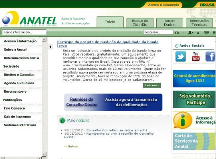Viewport: 216px width, 159px height.
Task: Open Conselho Consultivo se reúne amanhã news
Action: point(117,130)
